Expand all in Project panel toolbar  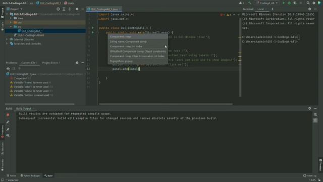[x=64, y=9]
